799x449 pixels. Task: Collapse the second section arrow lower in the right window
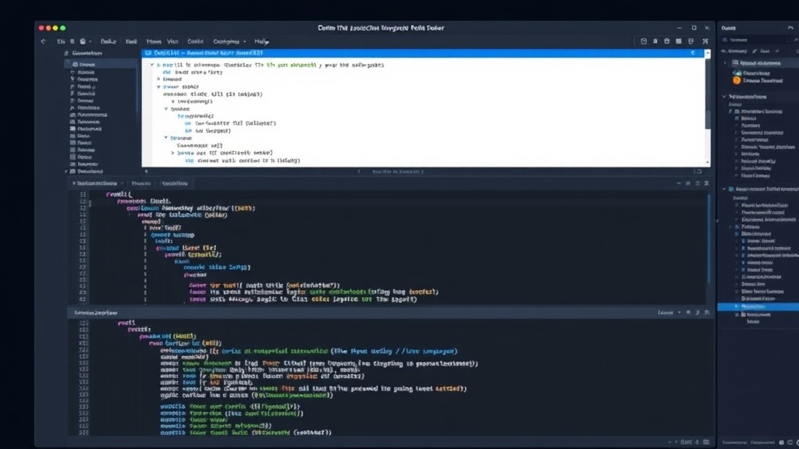click(x=725, y=189)
